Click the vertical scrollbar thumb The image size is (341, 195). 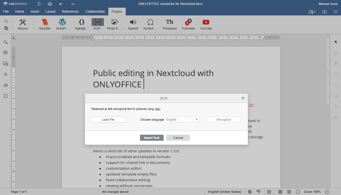point(328,71)
